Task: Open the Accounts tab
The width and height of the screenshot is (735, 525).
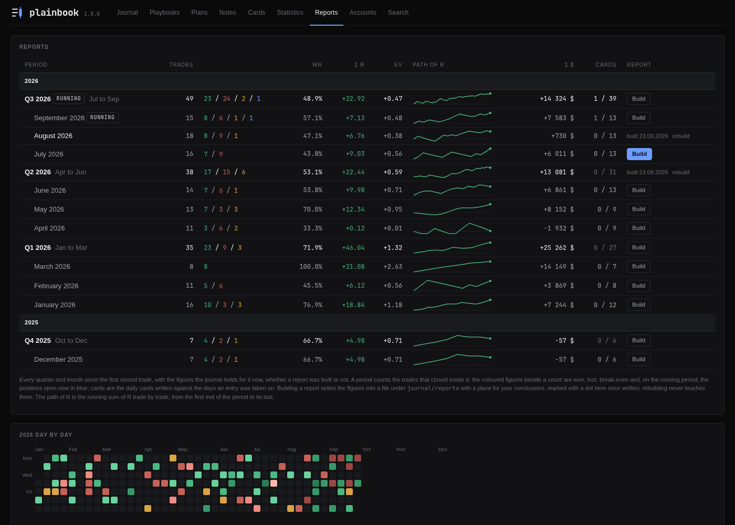Action: click(363, 13)
